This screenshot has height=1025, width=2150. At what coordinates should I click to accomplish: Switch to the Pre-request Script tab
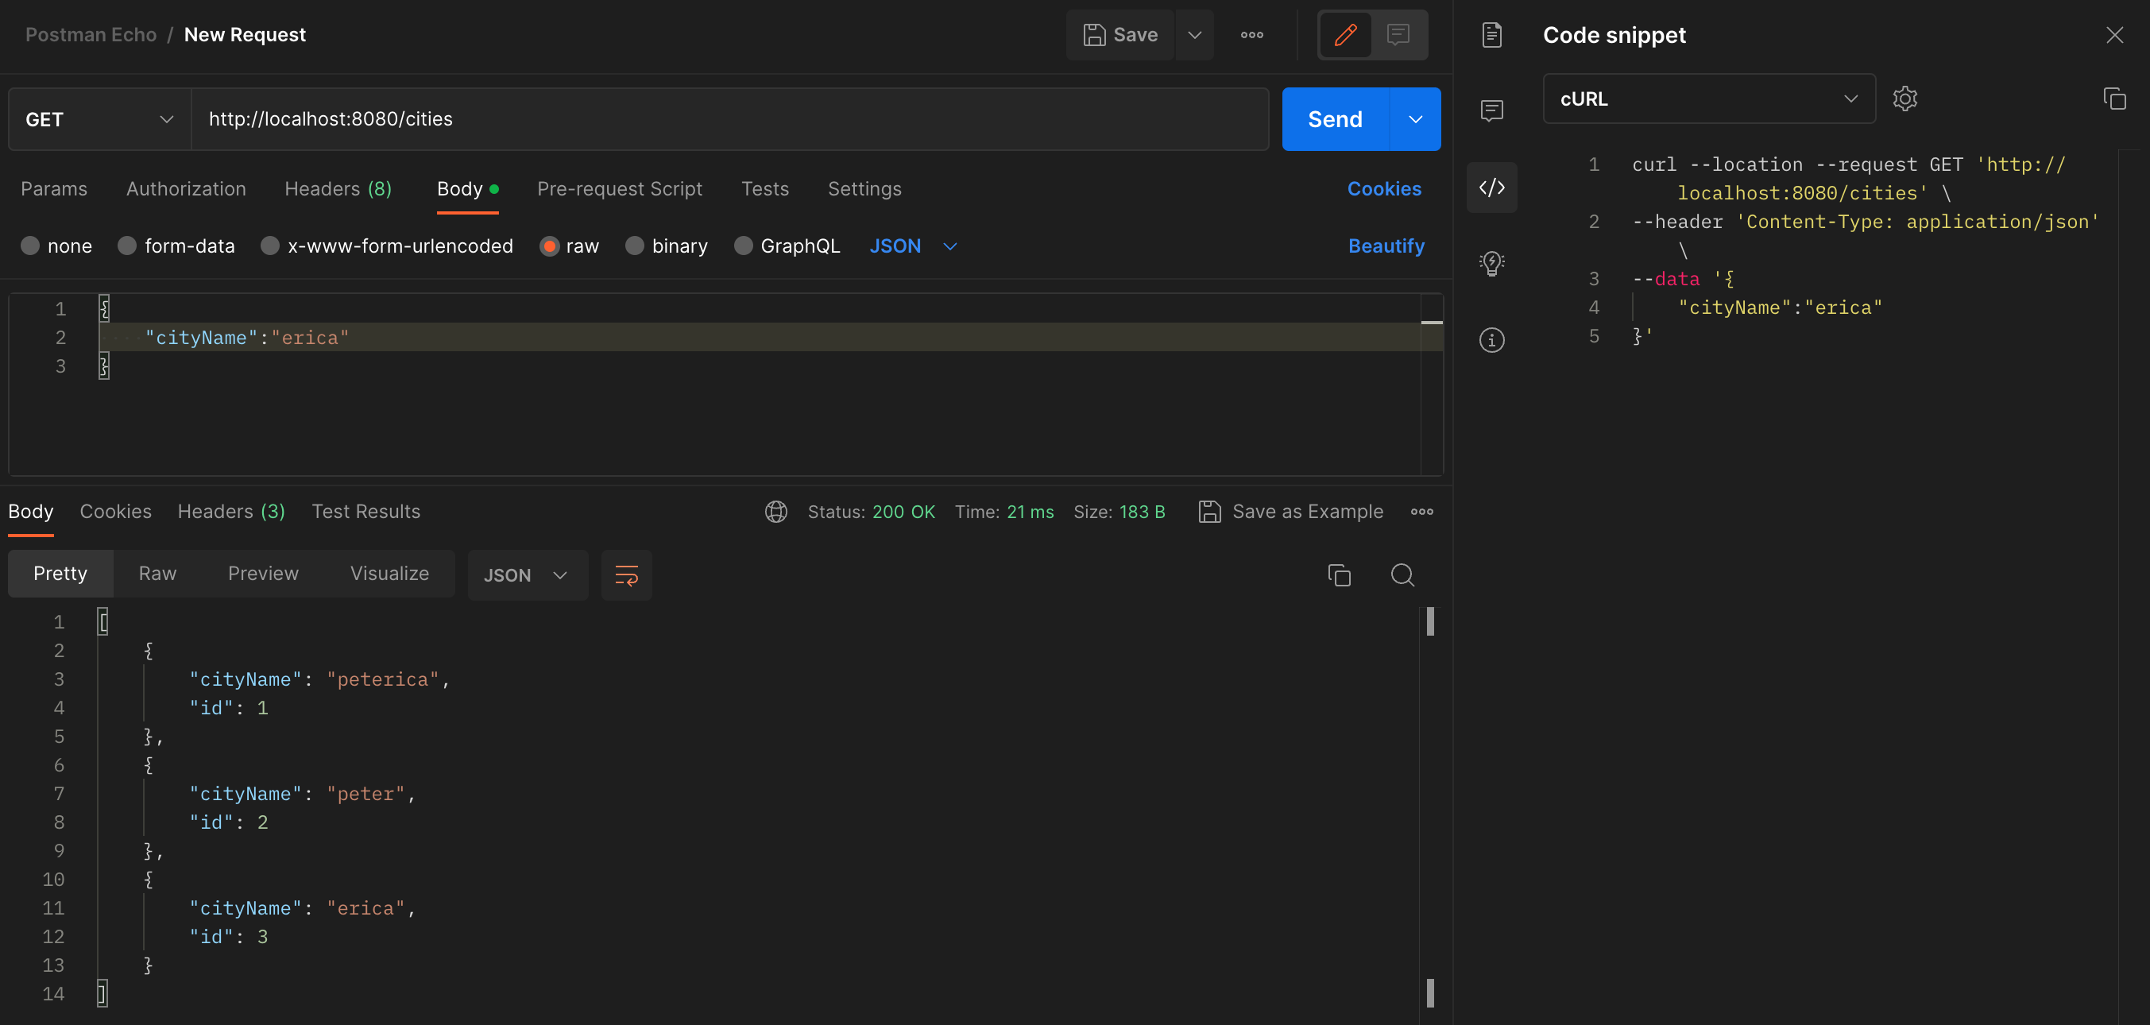pos(619,188)
